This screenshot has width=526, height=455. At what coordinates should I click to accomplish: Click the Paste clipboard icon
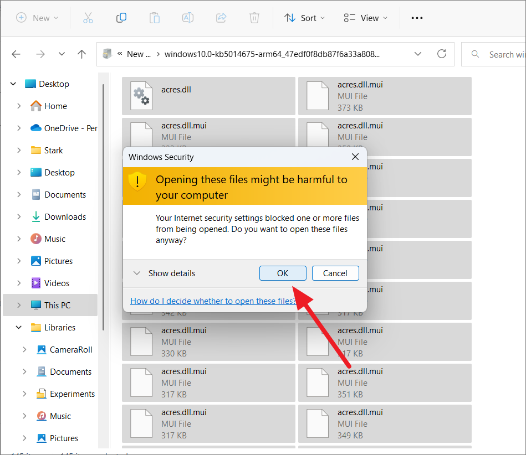pos(154,18)
